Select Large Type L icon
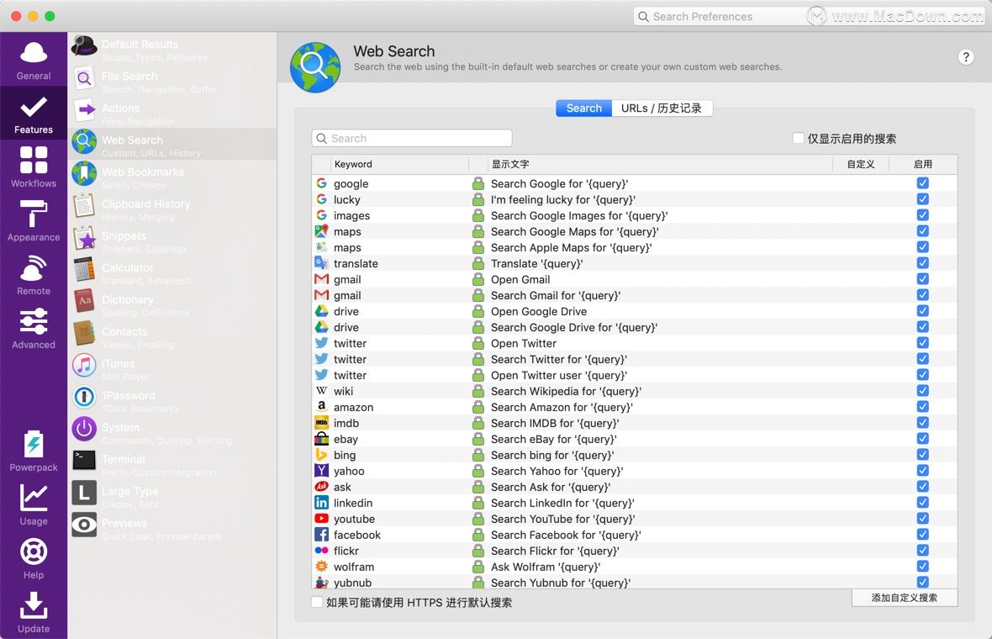Viewport: 992px width, 639px height. [84, 493]
